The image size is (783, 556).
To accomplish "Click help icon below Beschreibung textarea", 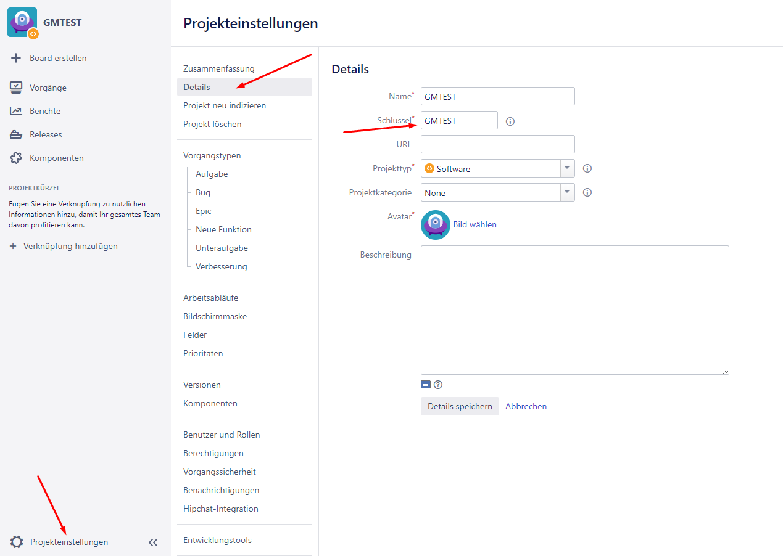I will (x=438, y=385).
